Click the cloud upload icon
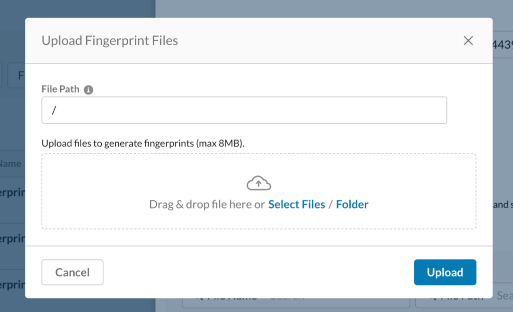The image size is (513, 312). 259,183
